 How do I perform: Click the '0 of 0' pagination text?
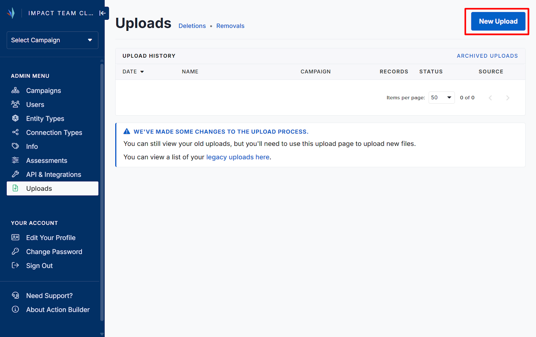(x=467, y=98)
